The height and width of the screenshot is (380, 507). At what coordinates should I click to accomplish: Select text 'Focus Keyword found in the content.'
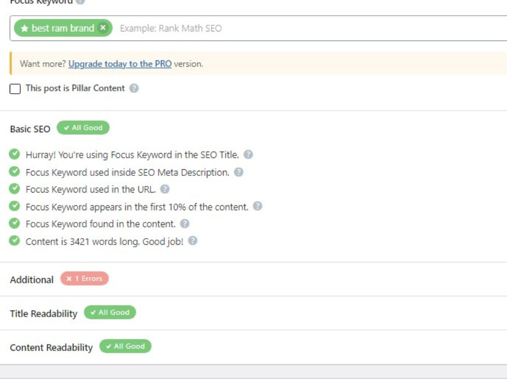[x=100, y=224]
